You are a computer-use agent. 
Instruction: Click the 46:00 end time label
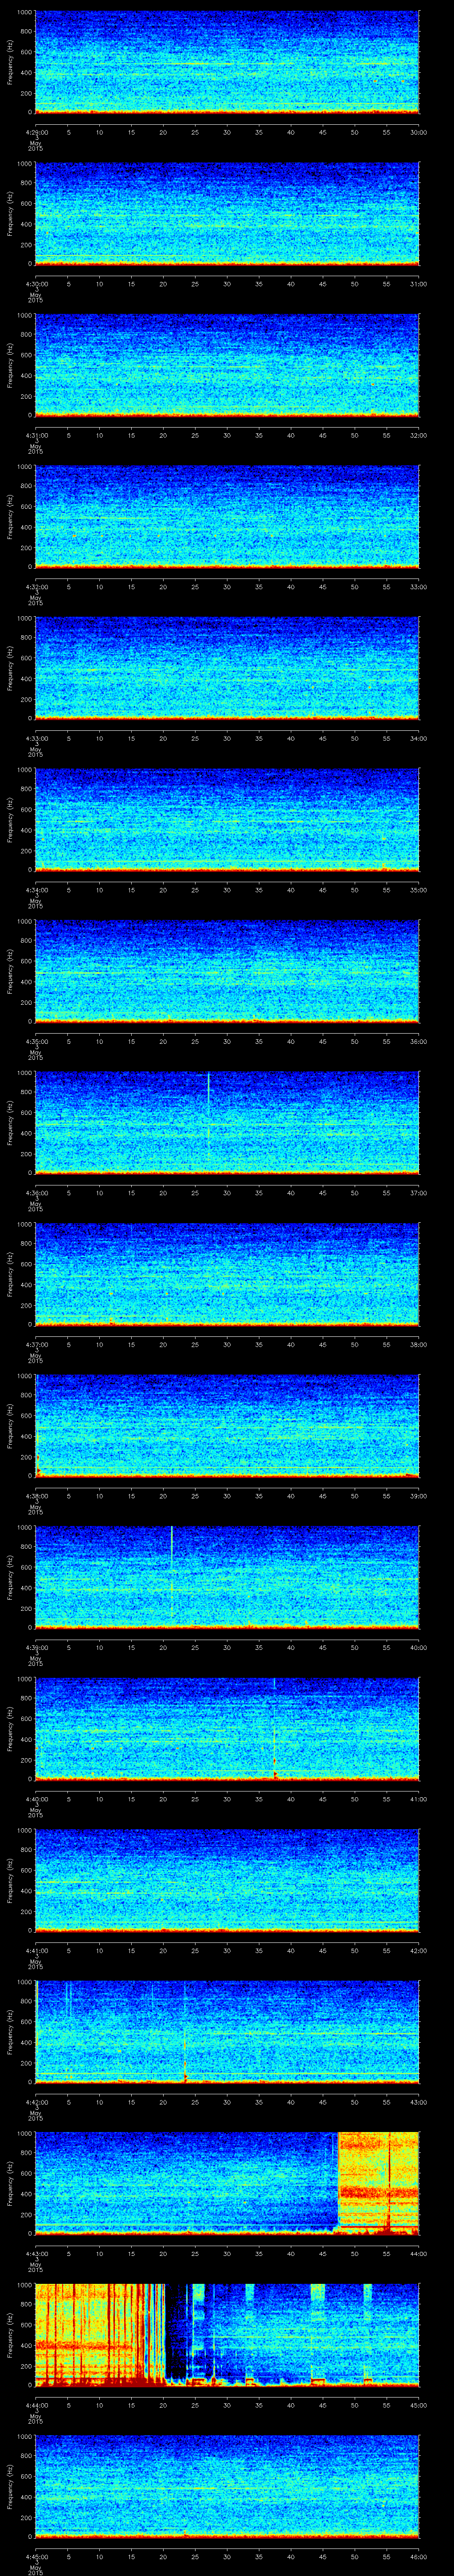(418, 2556)
